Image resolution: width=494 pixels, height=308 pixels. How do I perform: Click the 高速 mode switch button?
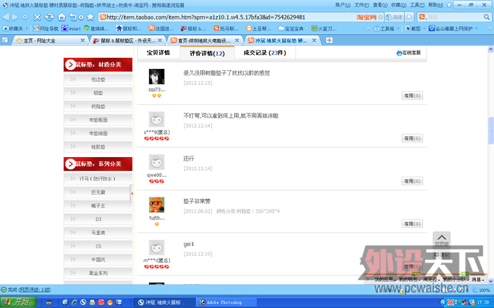[x=394, y=17]
